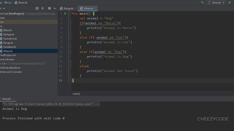Click the When.kt breadcrumb in navigation bar

21,3
